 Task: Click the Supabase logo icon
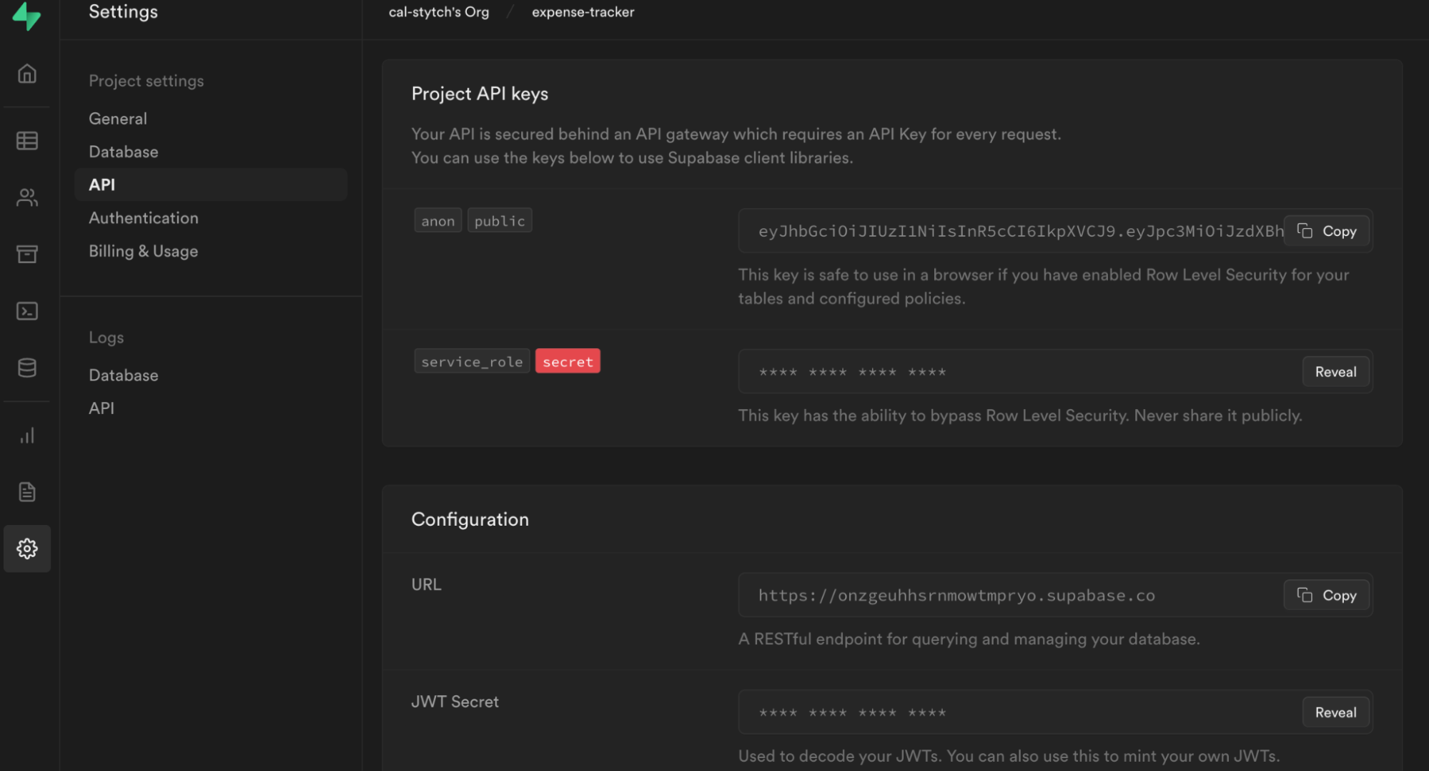27,15
